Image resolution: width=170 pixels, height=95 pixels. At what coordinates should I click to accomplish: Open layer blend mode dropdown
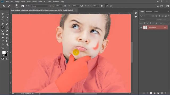[148, 20]
